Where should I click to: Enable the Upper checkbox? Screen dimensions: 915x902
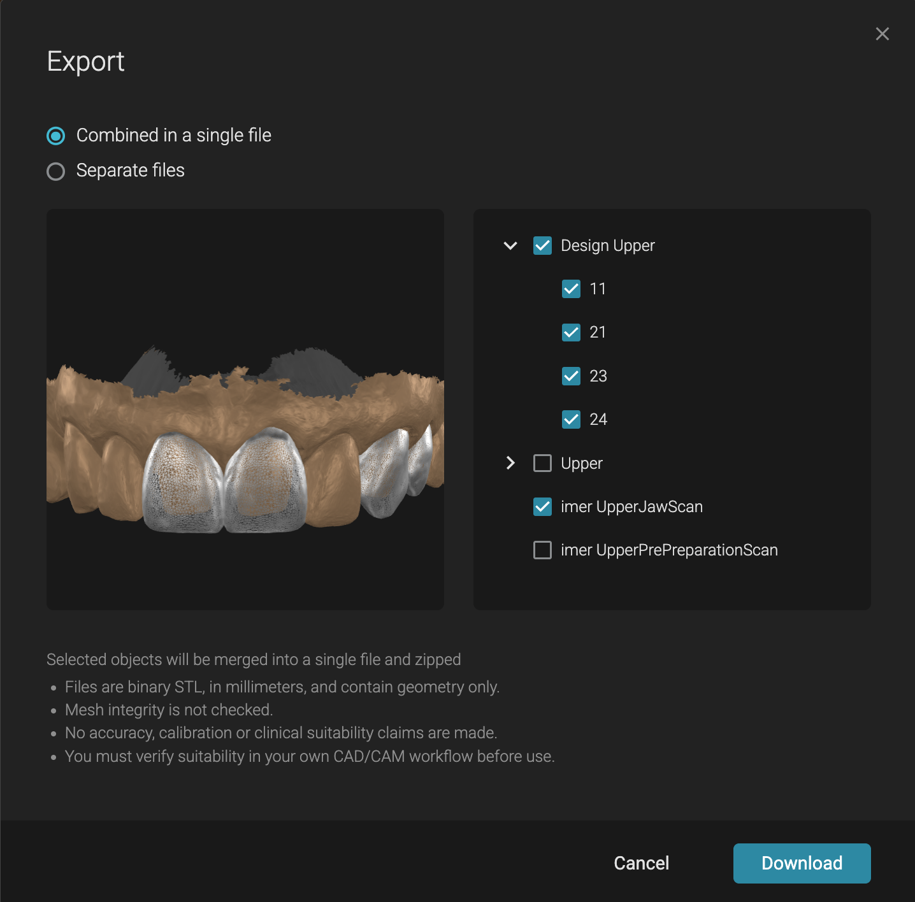click(x=542, y=463)
